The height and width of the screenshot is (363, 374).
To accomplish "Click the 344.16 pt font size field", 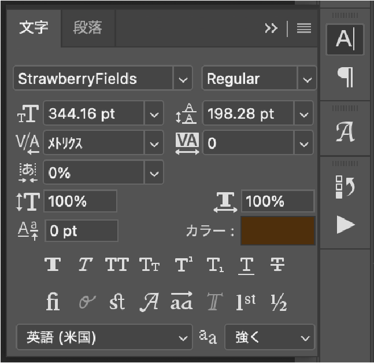I will [94, 113].
